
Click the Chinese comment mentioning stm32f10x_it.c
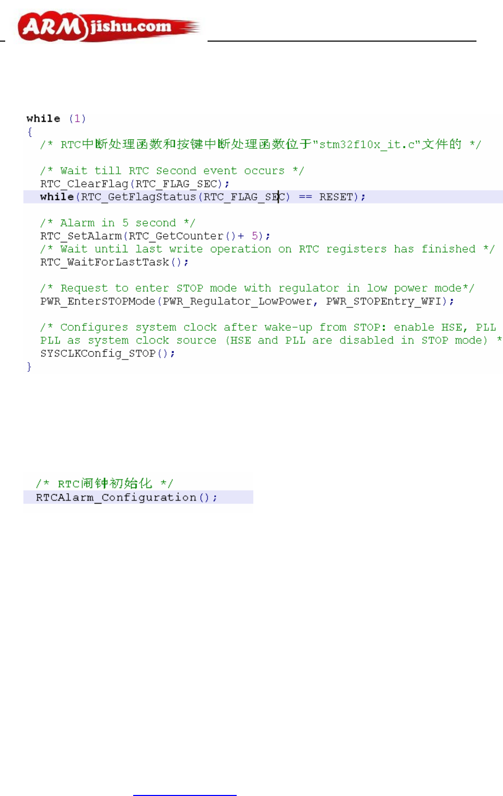[x=261, y=144]
